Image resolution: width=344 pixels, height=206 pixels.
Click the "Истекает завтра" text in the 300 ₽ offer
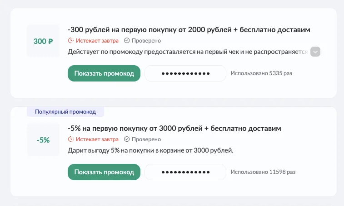[97, 41]
